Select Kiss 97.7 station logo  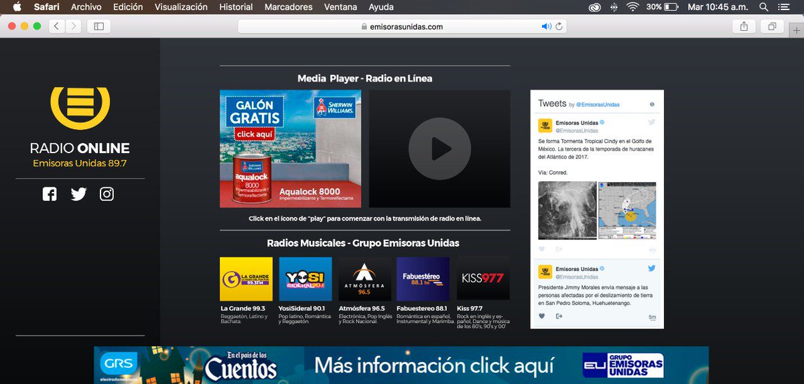pos(483,279)
